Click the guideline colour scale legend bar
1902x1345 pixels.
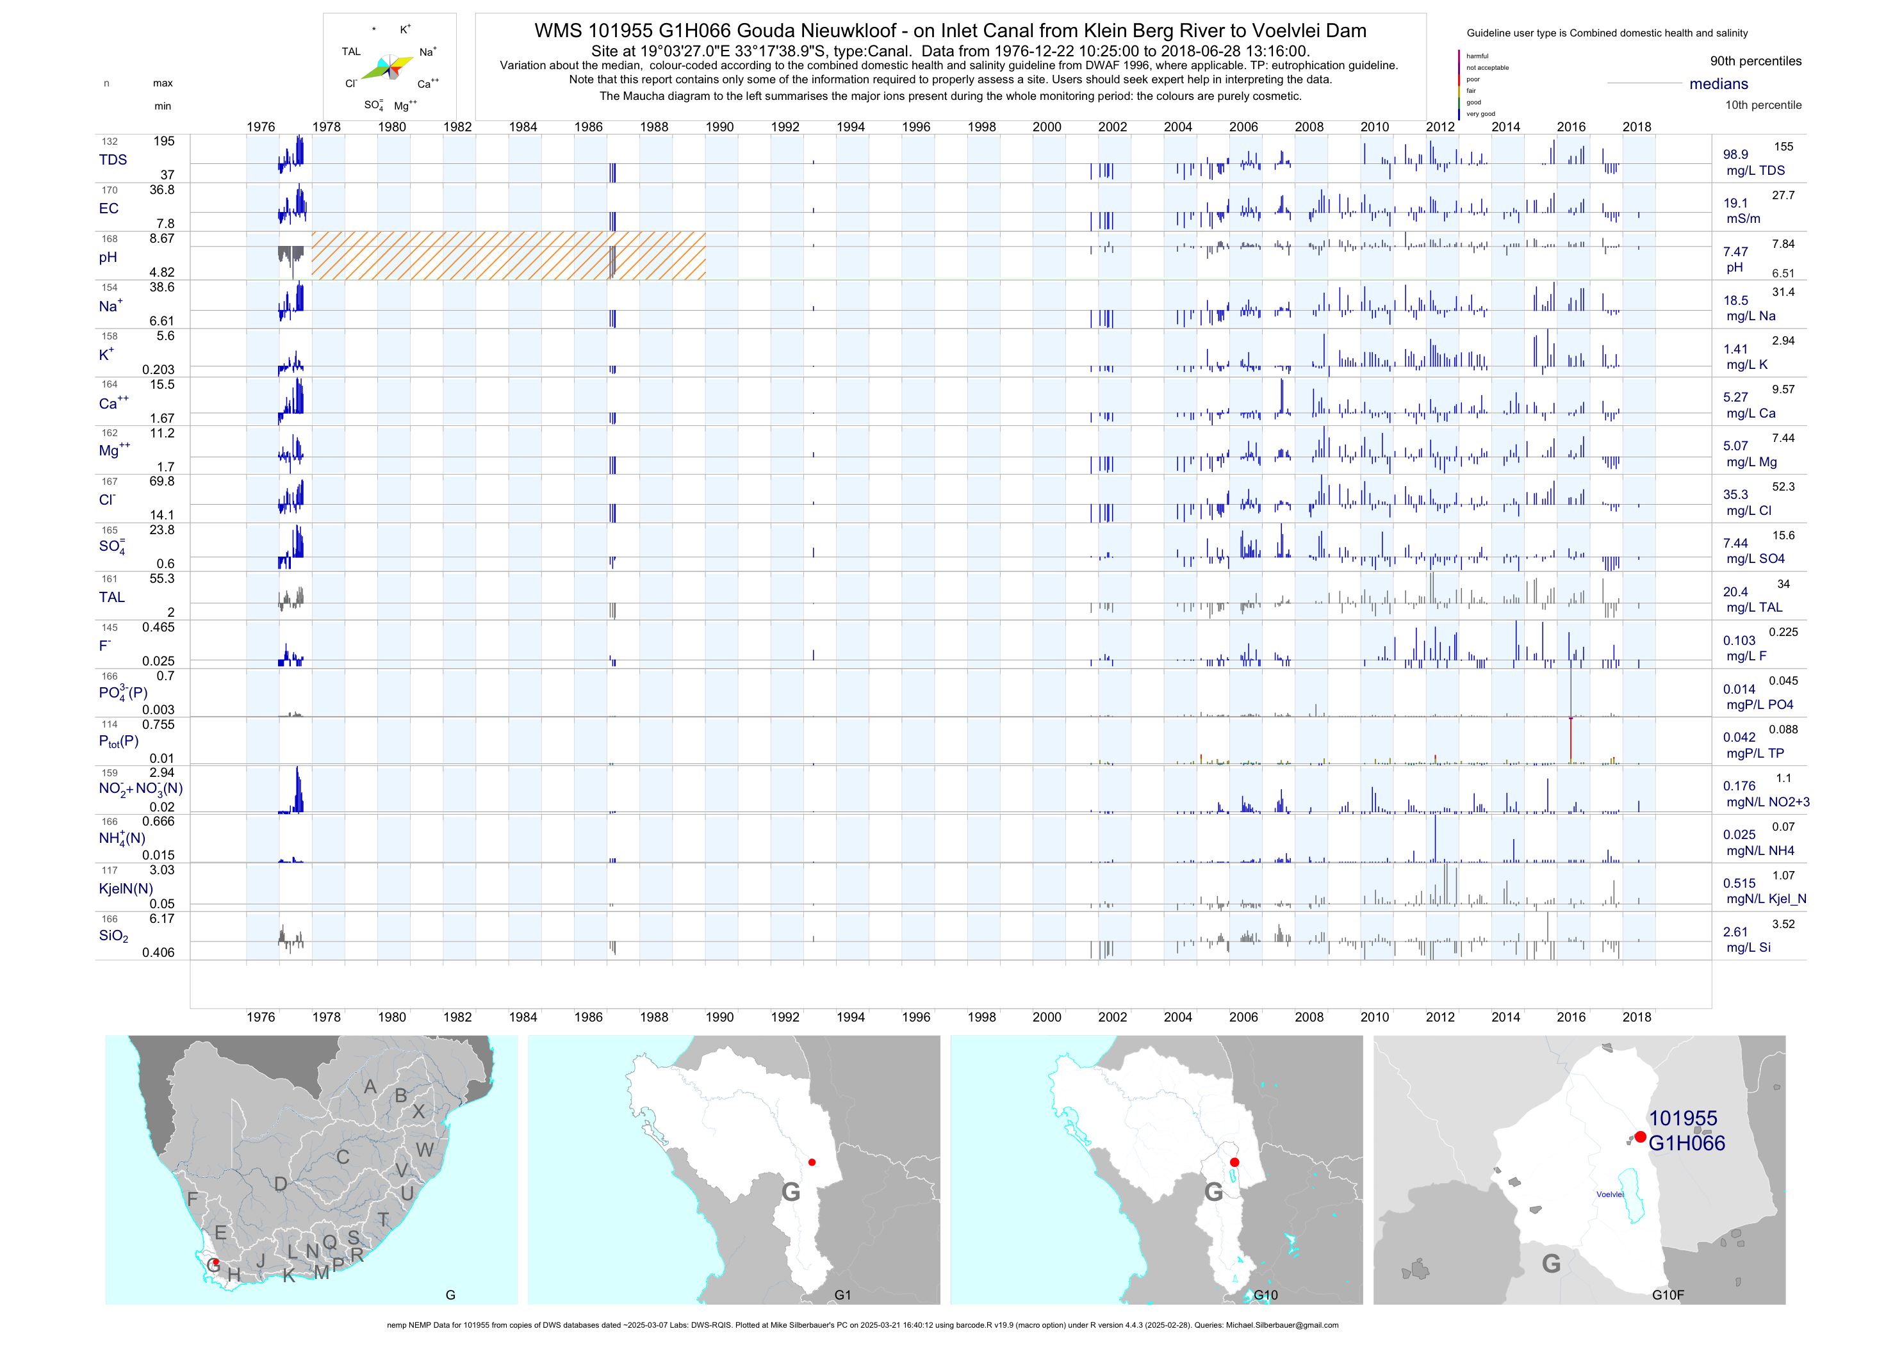pos(1459,85)
